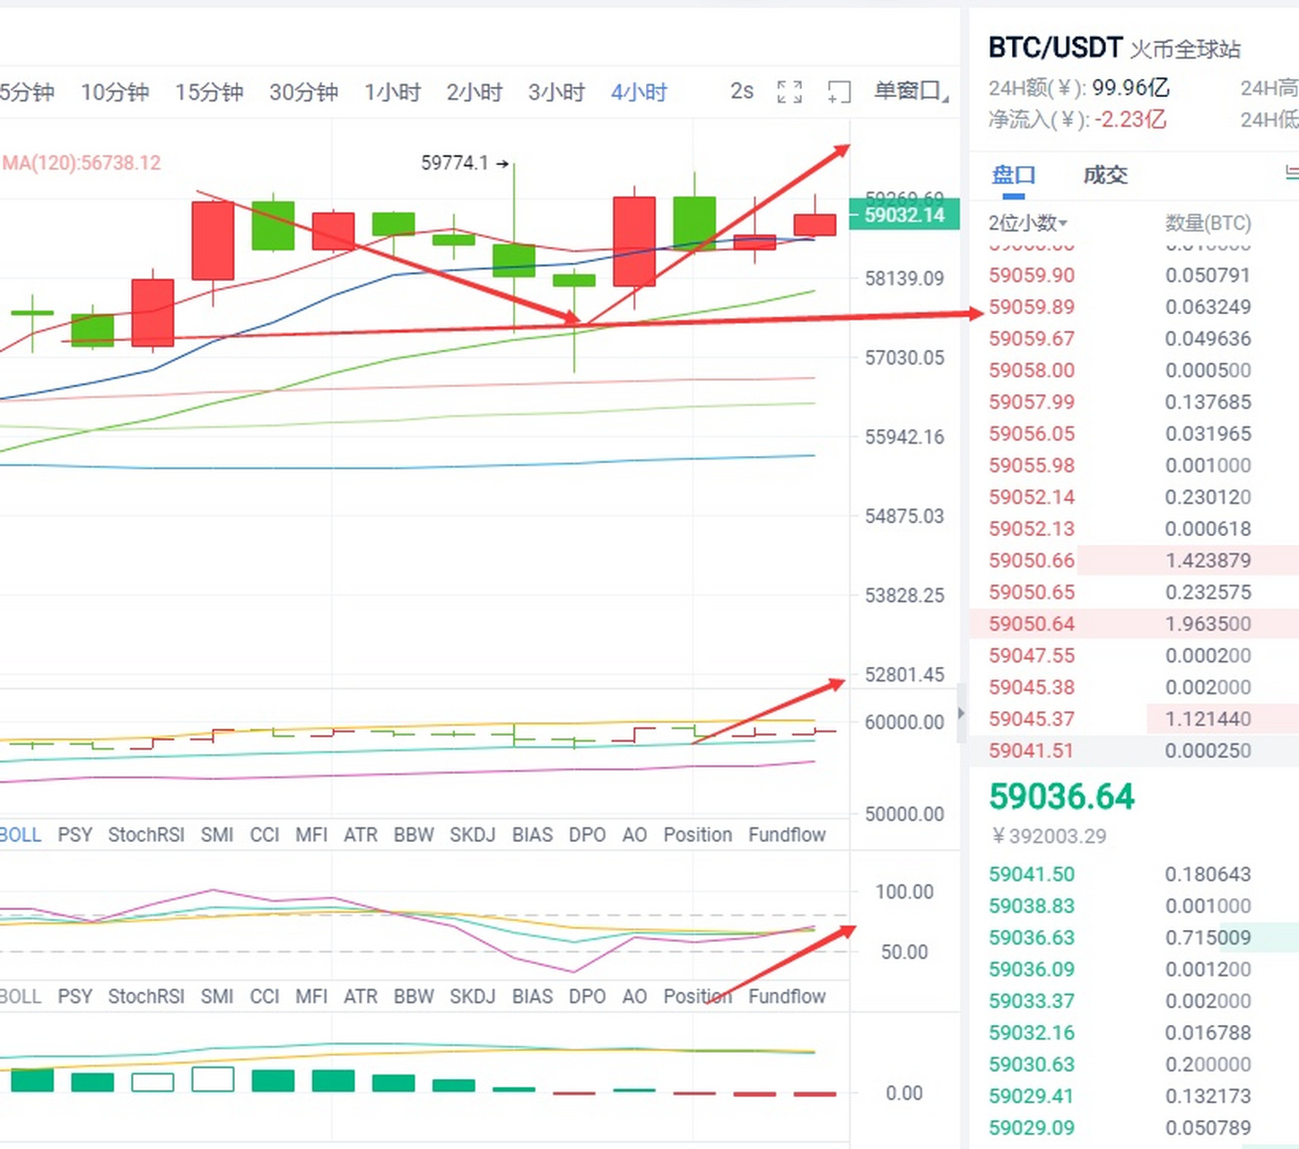Select the 2s refresh interval

742,92
